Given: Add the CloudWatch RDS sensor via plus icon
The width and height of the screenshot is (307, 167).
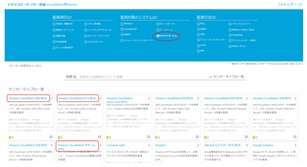Looking at the screenshot, I should pos(246,137).
